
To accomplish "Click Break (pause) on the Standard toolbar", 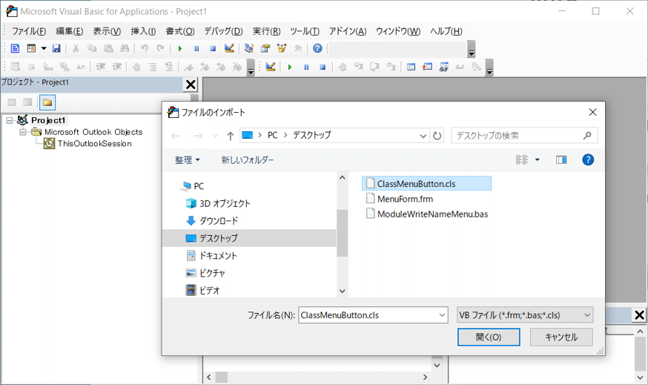I will point(196,48).
